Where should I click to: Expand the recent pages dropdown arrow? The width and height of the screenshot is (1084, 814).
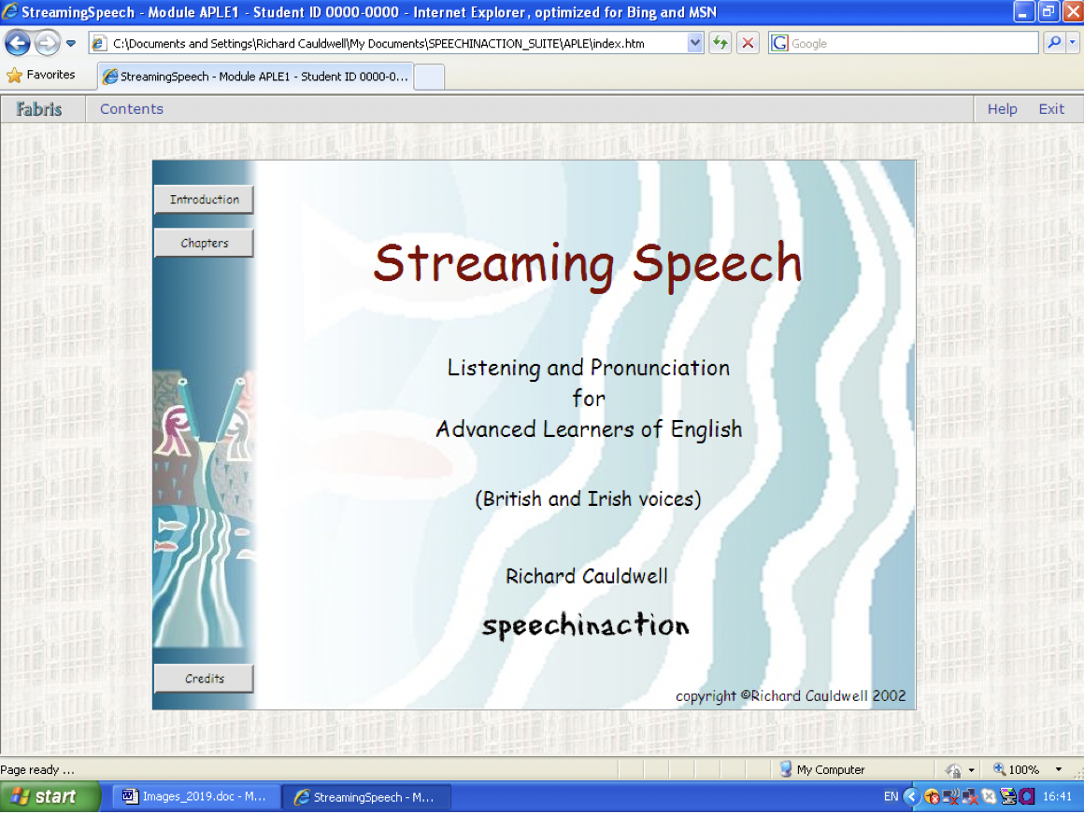click(x=71, y=44)
